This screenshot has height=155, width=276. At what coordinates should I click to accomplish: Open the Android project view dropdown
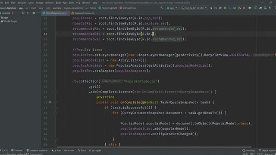(x=7, y=13)
